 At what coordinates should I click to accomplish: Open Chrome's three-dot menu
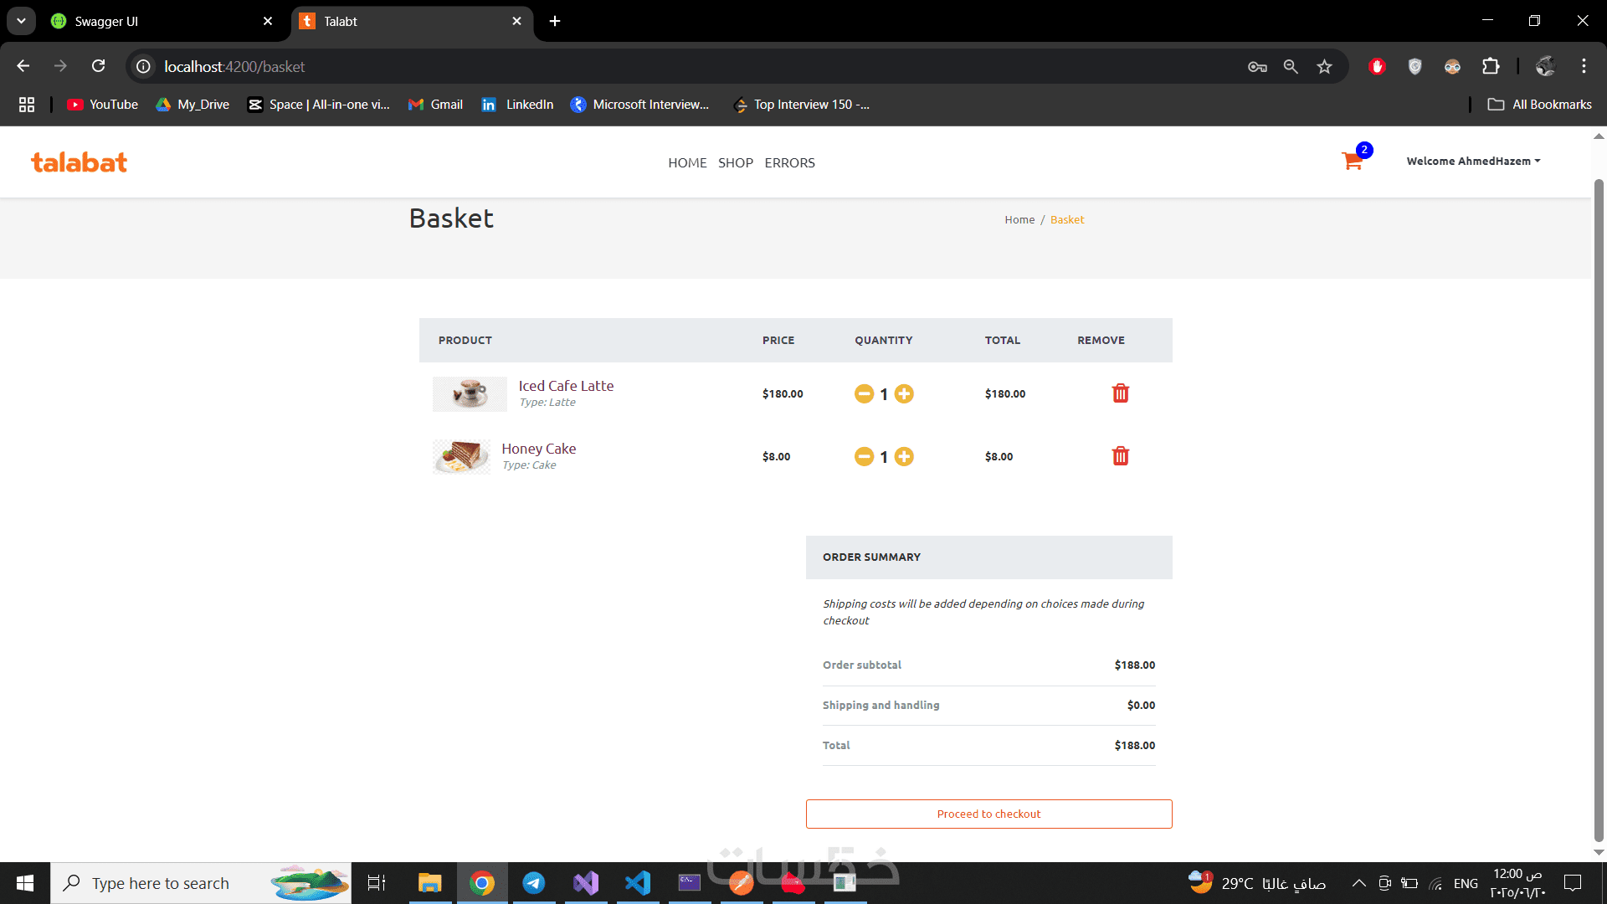tap(1584, 66)
